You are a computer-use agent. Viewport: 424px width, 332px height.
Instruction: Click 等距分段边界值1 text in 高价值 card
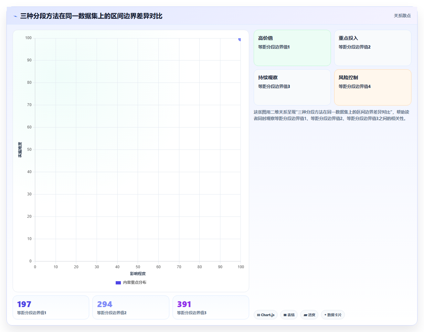(x=274, y=47)
